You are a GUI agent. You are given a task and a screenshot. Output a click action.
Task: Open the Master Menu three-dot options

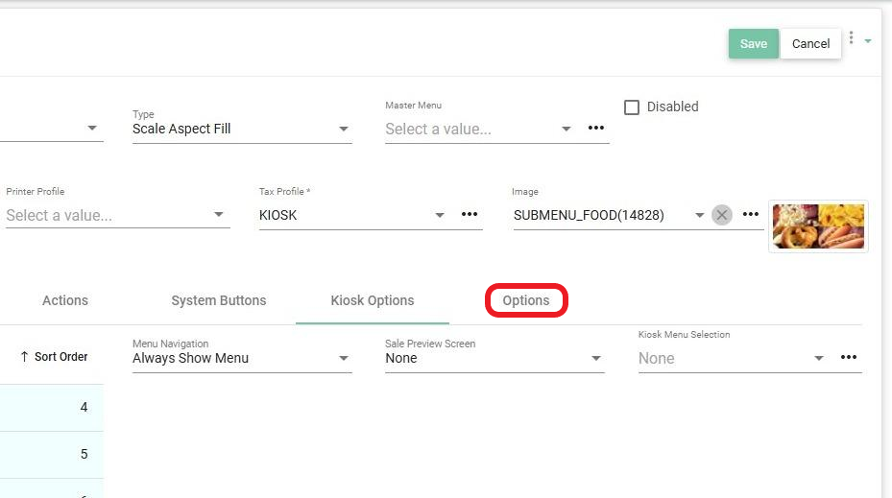tap(595, 129)
